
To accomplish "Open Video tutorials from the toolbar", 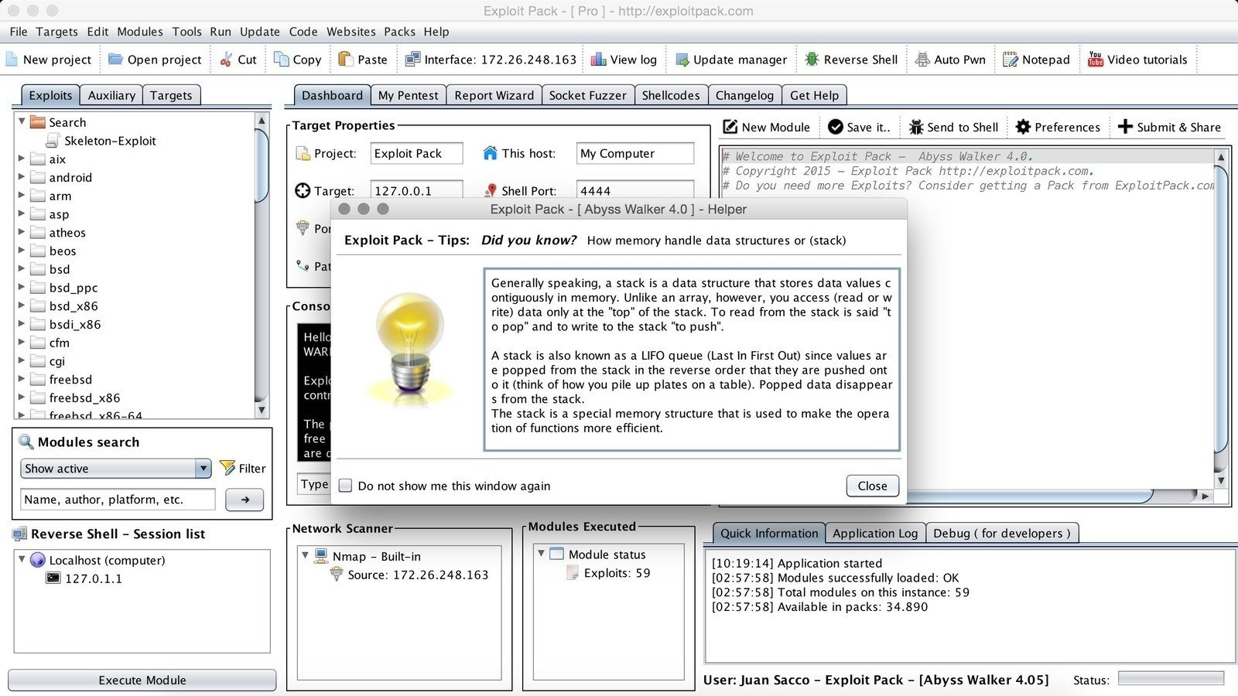I will tap(1095, 60).
